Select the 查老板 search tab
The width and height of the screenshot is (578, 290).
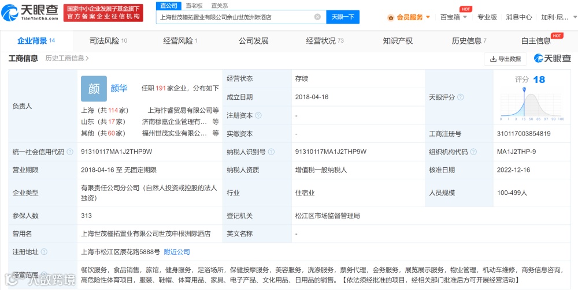pyautogui.click(x=194, y=6)
